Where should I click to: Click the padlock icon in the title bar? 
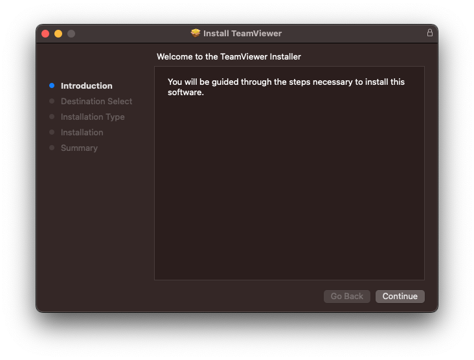pos(429,32)
